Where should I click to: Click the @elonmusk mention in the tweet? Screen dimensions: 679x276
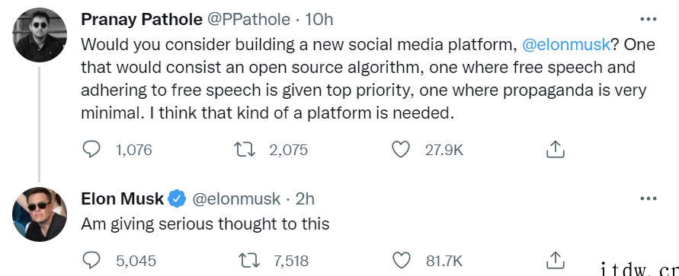tap(566, 45)
